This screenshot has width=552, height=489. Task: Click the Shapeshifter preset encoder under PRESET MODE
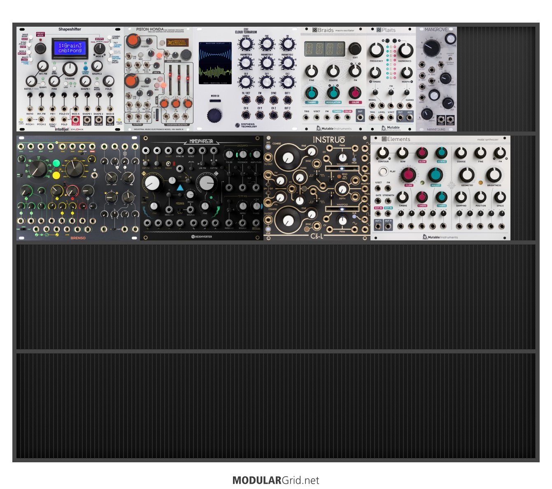click(40, 48)
